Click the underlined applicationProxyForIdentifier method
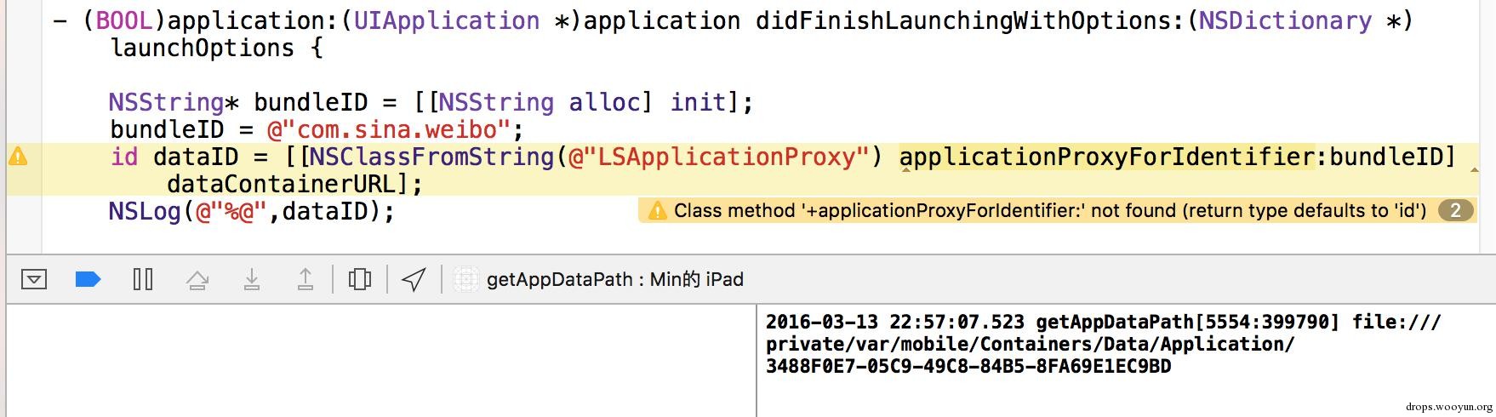The image size is (1496, 417). [x=1107, y=157]
